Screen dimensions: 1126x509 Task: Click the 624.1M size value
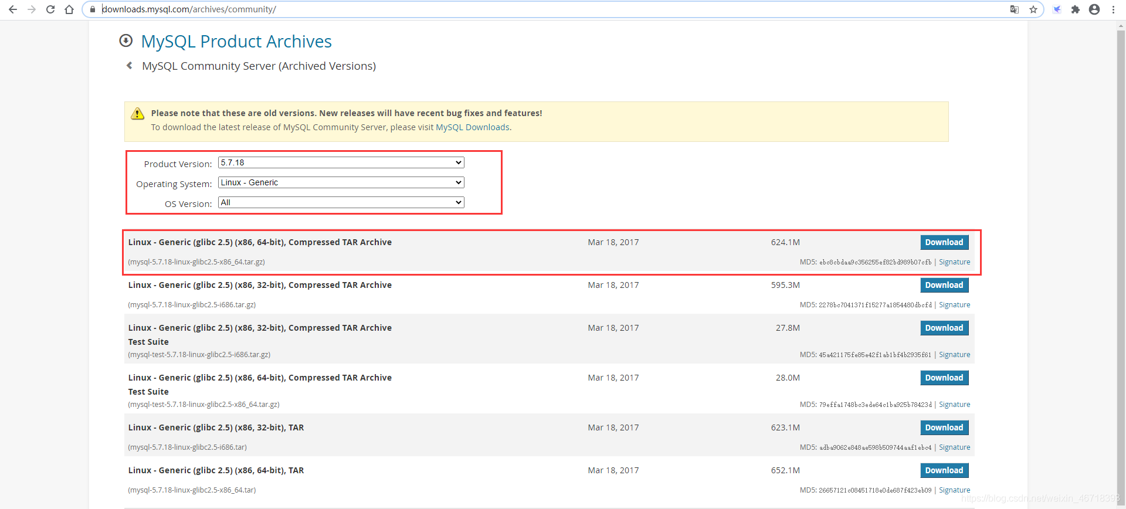(x=785, y=242)
